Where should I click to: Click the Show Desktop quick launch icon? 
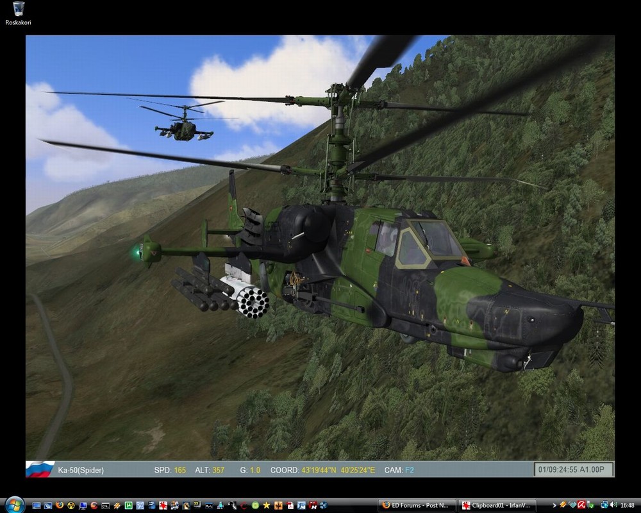pos(37,506)
